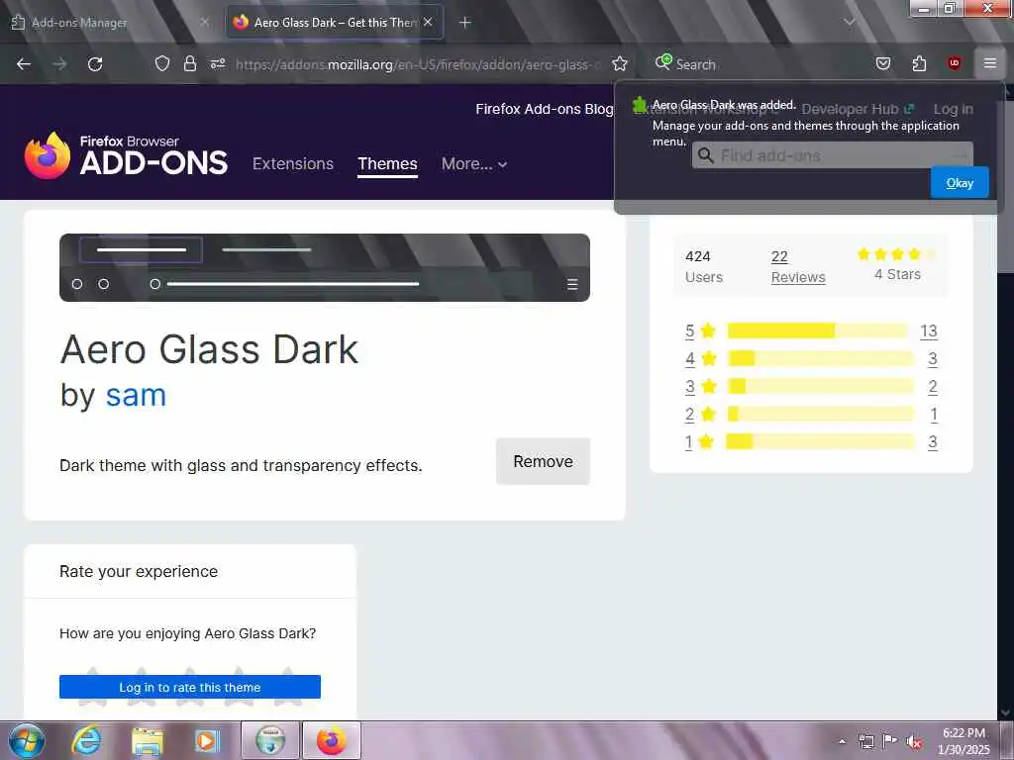Screen dimensions: 1014x760
Task: Click the 4-star rating bar
Action: [821, 358]
